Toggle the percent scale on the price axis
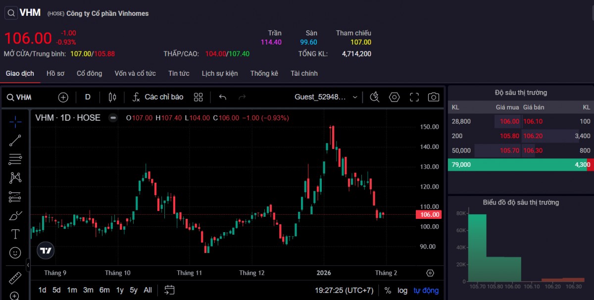This screenshot has height=300, width=594. pos(388,291)
